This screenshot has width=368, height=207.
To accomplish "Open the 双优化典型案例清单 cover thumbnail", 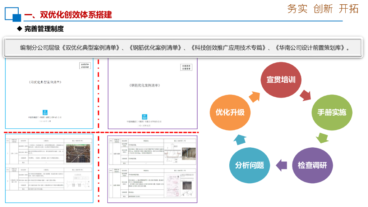I will (49, 93).
